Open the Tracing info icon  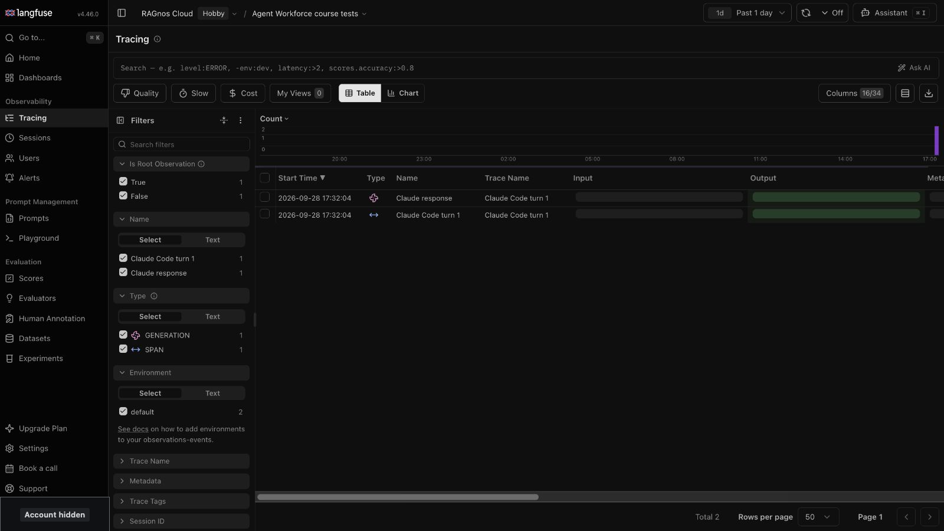click(157, 39)
